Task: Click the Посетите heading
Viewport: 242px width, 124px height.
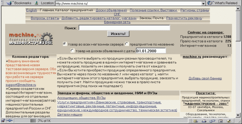Action: coord(206,93)
